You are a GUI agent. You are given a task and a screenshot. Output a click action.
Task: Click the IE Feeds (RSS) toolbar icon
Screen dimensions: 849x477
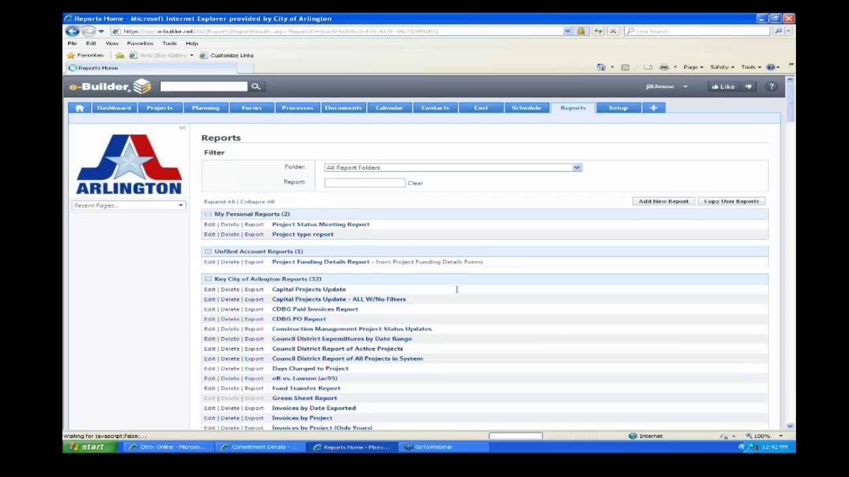(625, 67)
